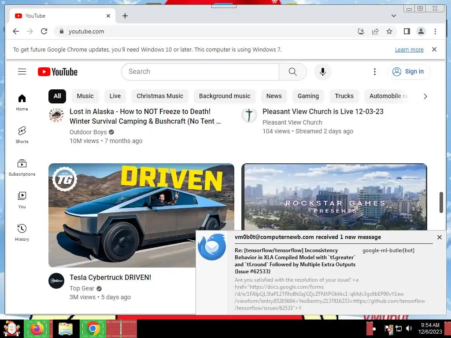Open You in the sidebar
The height and width of the screenshot is (338, 451).
click(22, 200)
